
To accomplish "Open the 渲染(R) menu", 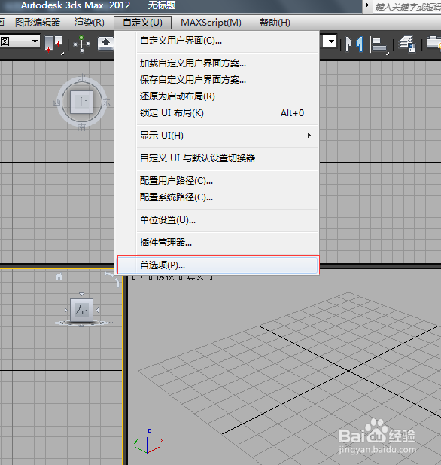I will [x=89, y=23].
